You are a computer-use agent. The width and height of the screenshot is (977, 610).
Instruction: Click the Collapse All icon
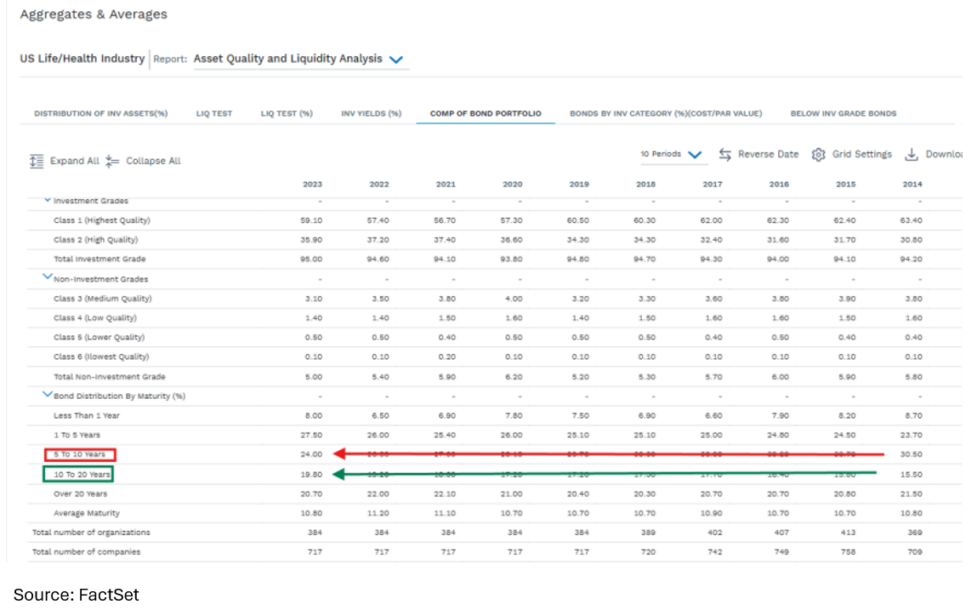coord(113,161)
